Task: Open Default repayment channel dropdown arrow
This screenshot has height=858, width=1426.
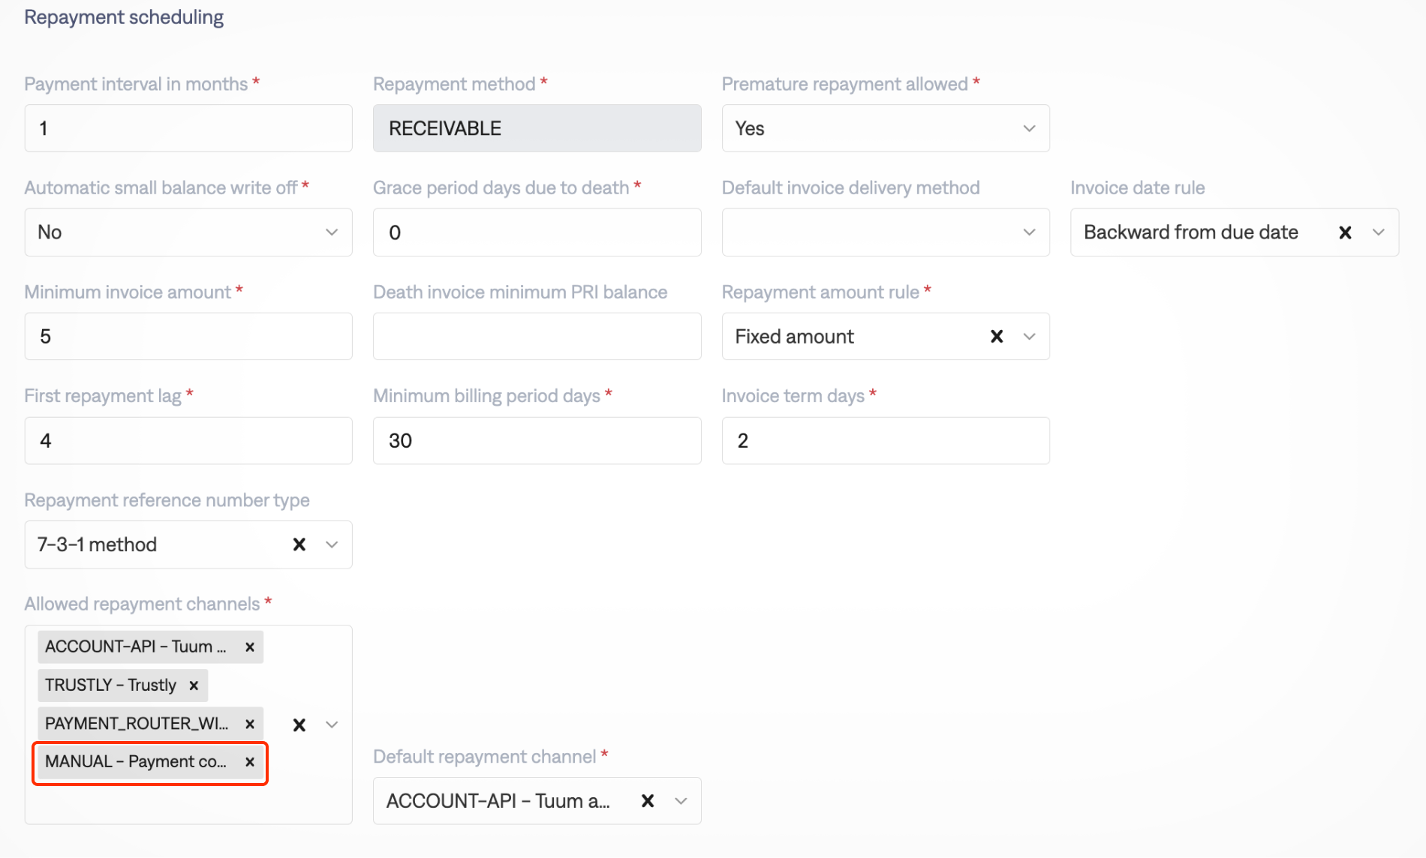Action: coord(681,801)
